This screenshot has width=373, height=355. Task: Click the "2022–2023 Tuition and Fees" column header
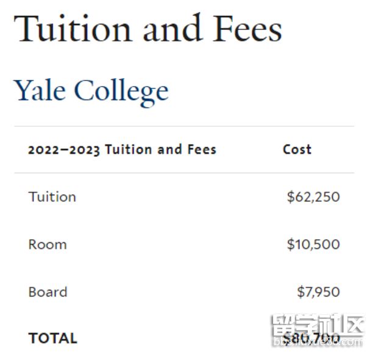pyautogui.click(x=122, y=149)
